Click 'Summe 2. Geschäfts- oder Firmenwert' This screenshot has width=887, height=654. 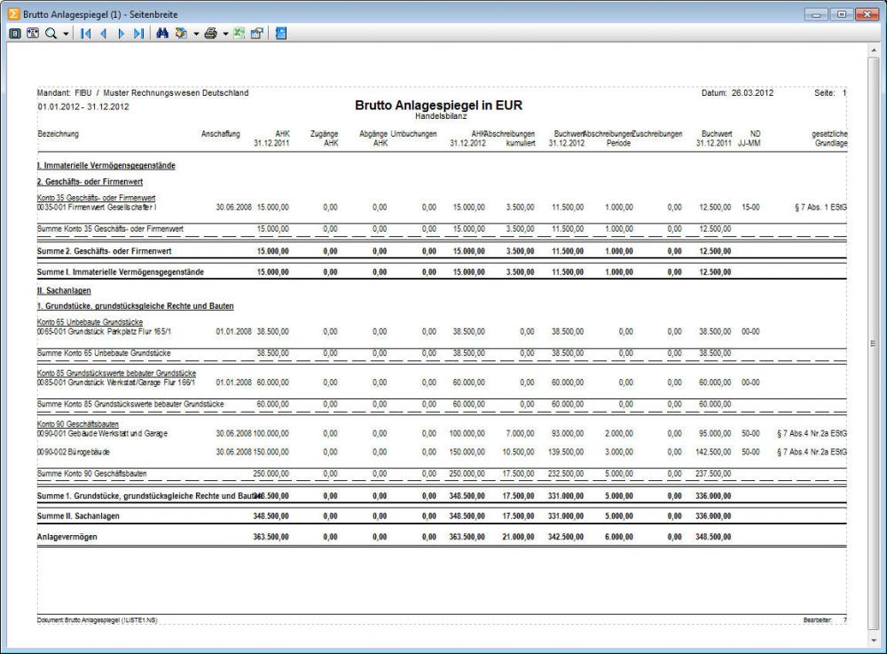[104, 251]
